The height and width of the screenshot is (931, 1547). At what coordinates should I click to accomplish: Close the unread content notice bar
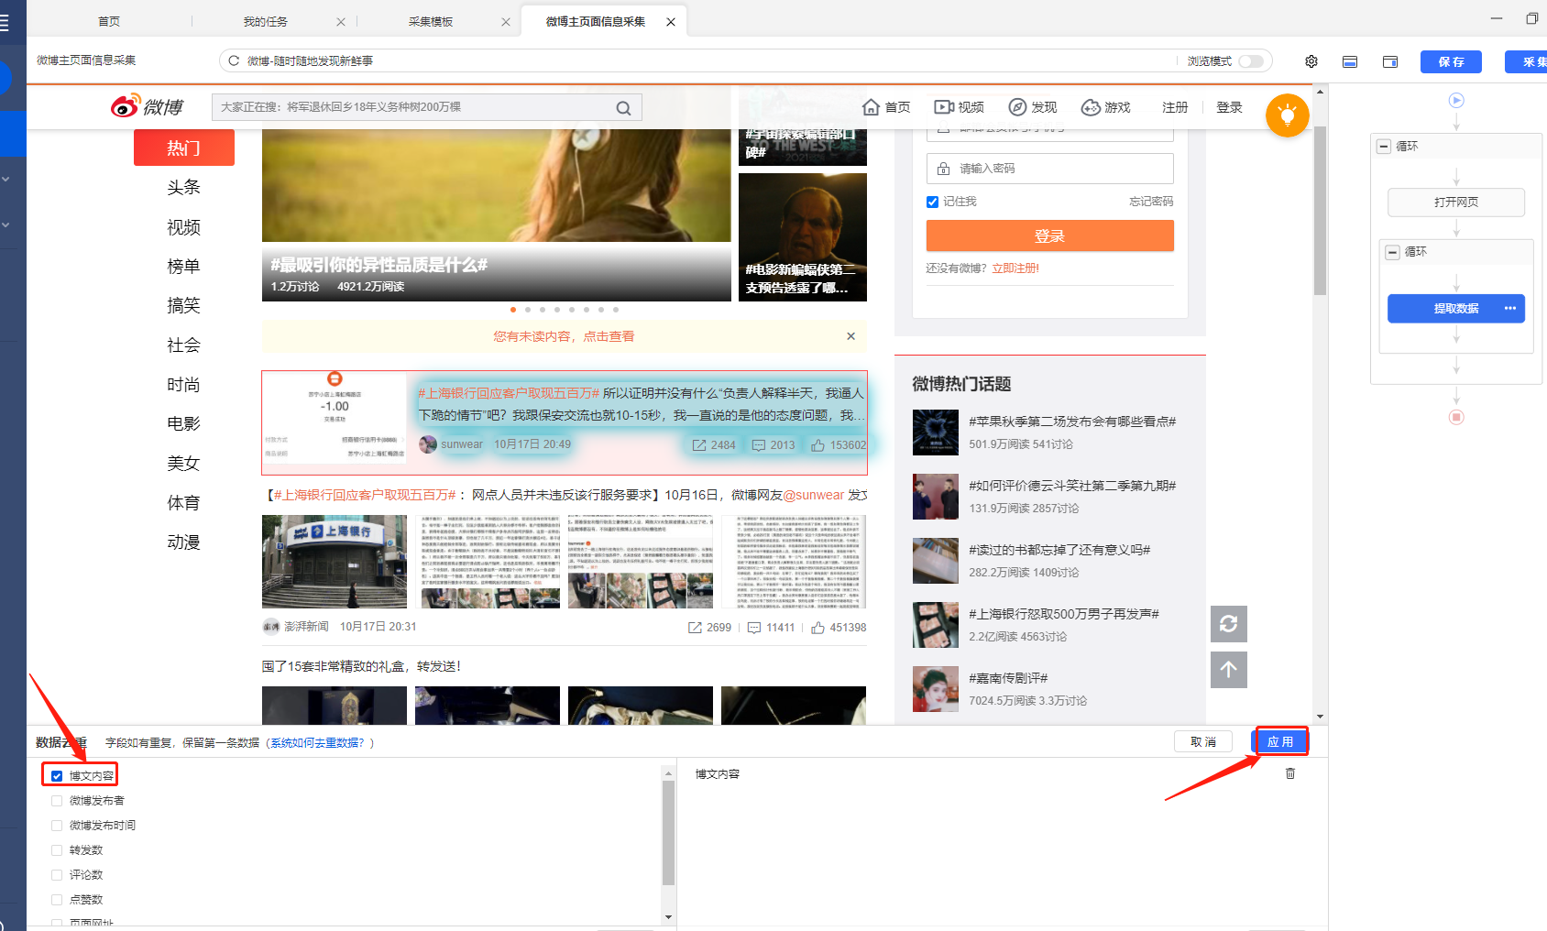(851, 336)
